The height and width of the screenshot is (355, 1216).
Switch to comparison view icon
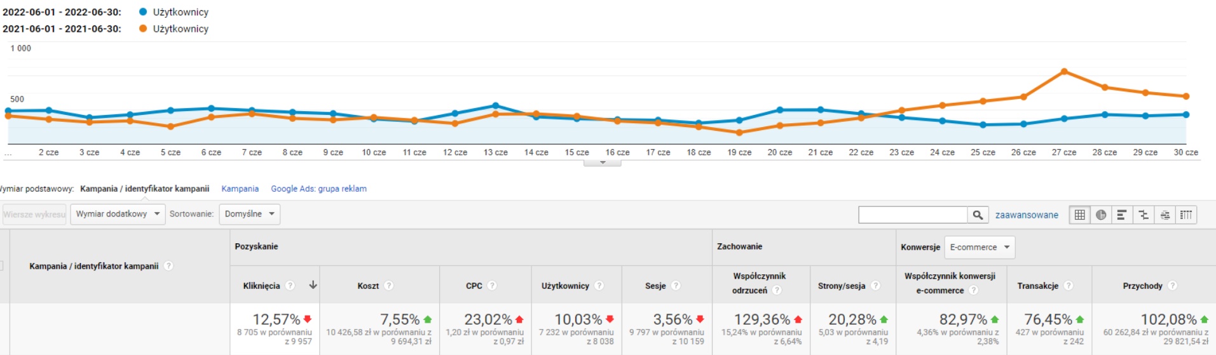coord(1144,215)
